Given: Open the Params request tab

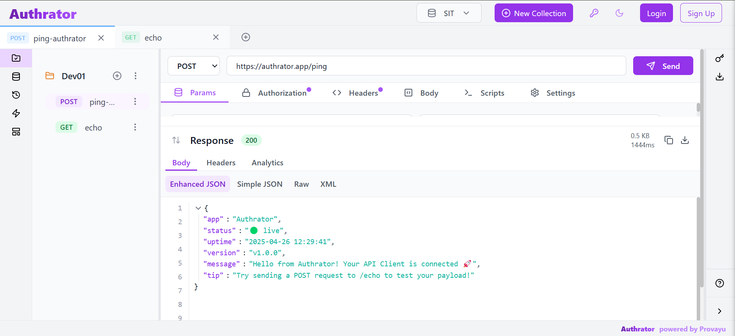Looking at the screenshot, I should point(195,93).
